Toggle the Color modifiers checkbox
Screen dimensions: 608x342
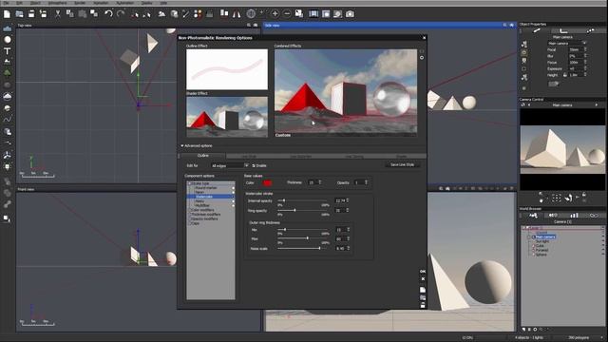190,210
